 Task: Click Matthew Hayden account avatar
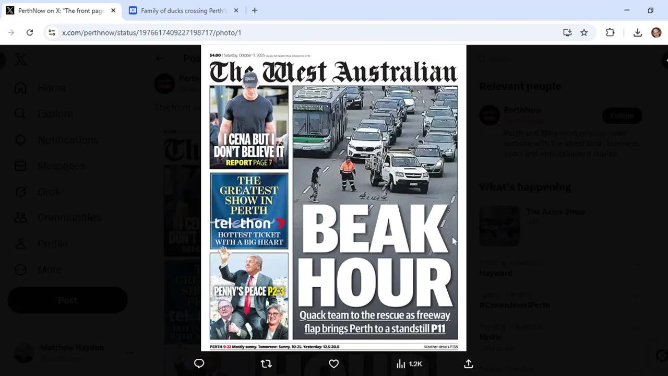pyautogui.click(x=24, y=352)
